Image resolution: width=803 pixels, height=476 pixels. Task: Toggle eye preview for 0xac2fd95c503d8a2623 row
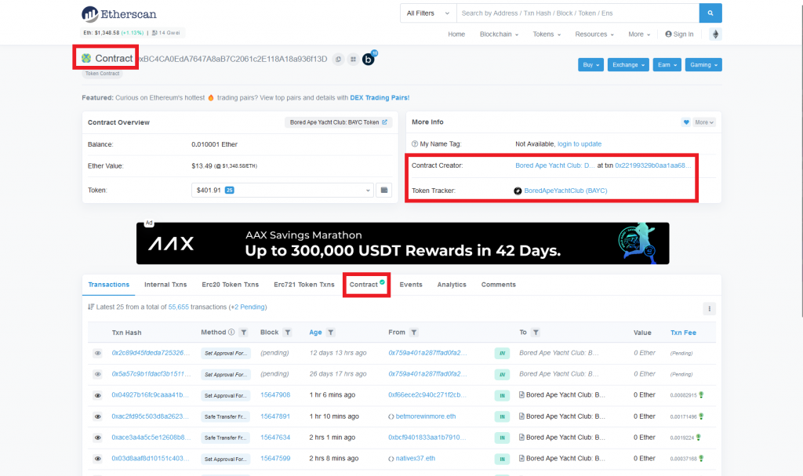(97, 416)
